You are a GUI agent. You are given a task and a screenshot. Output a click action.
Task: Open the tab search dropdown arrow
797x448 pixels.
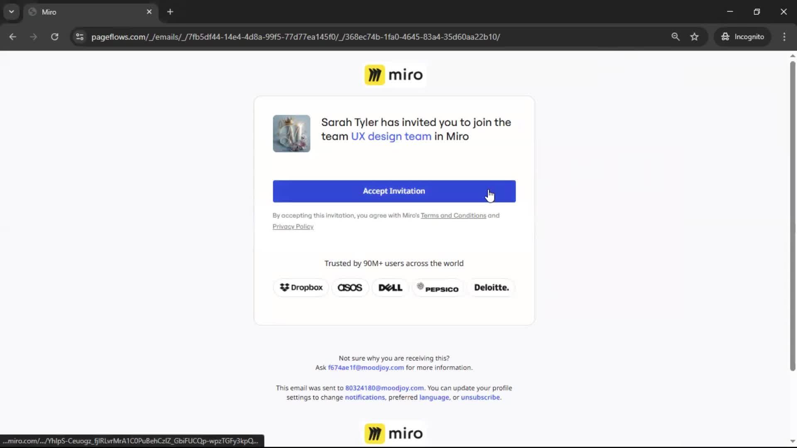click(12, 12)
